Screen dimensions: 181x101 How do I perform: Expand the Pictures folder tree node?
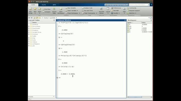click(29, 34)
